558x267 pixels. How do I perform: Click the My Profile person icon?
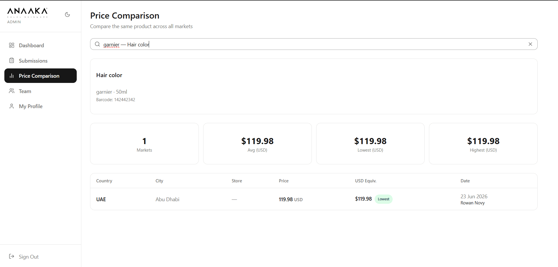pos(12,106)
